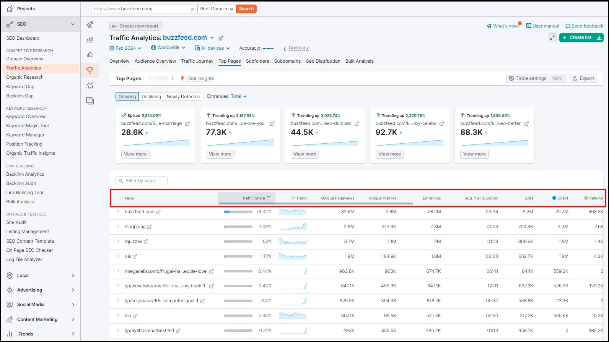Click the domain URL search field

[x=144, y=9]
